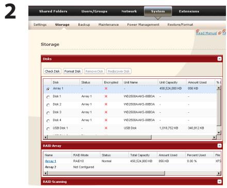Select the Storage submenu item
The width and height of the screenshot is (227, 188).
(62, 25)
